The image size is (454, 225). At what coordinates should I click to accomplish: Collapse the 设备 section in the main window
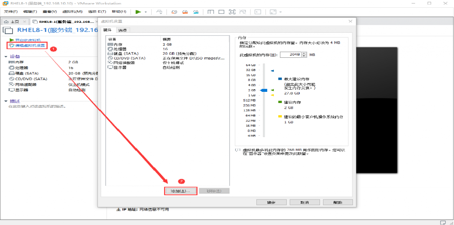6,56
